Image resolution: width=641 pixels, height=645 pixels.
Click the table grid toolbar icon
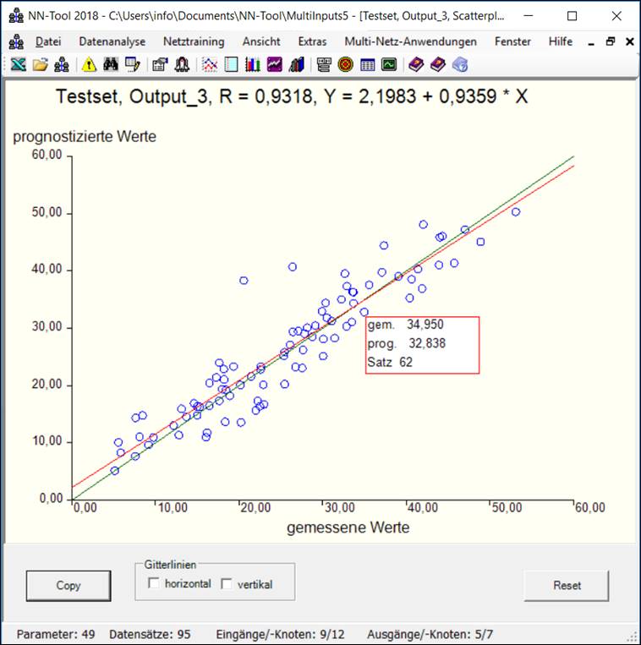(x=367, y=64)
